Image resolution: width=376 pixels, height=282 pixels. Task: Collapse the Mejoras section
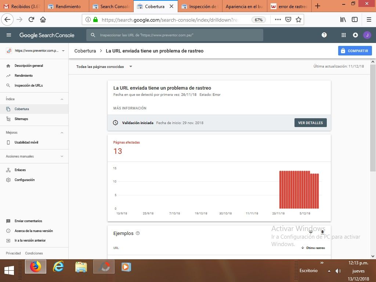62,133
